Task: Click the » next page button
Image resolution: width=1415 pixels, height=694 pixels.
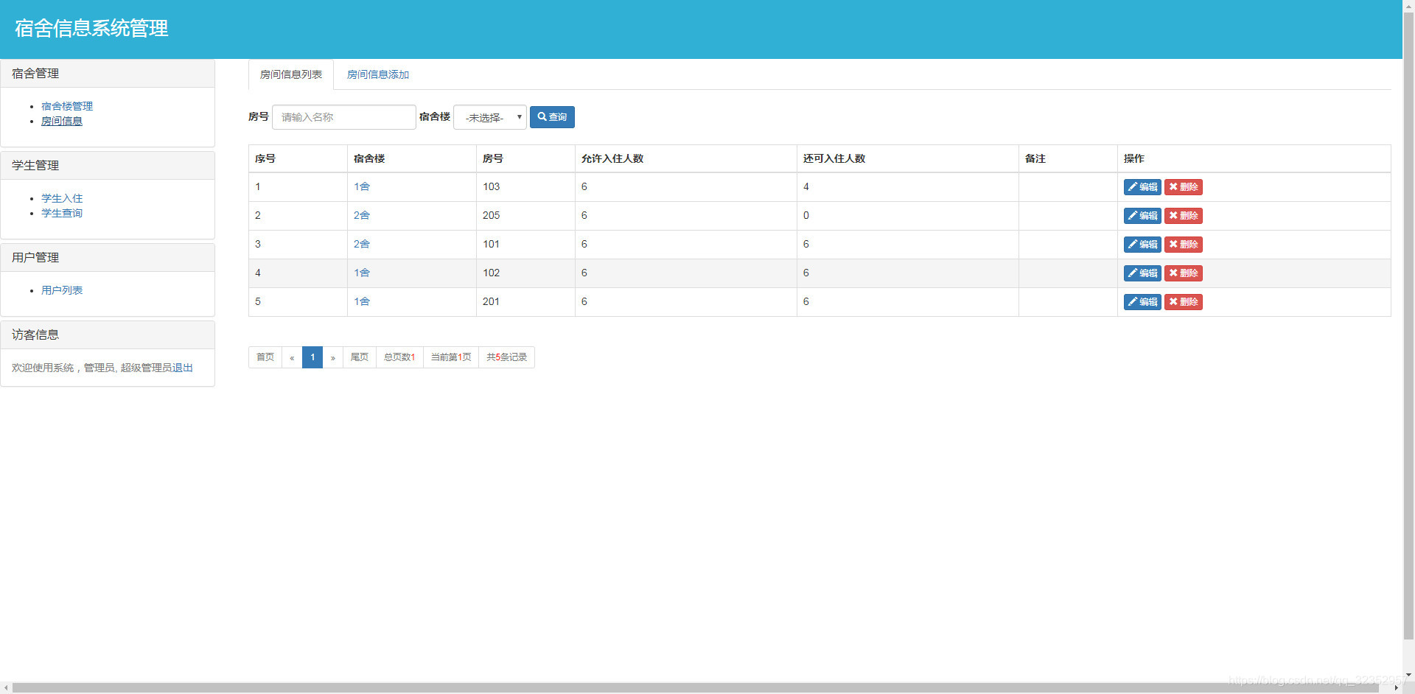Action: (333, 357)
